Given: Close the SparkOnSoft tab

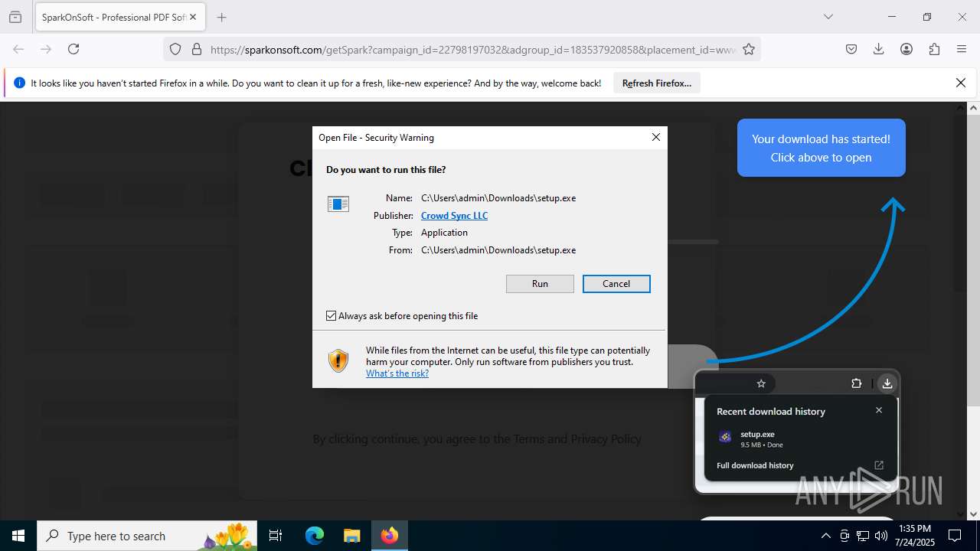Looking at the screenshot, I should click(194, 17).
